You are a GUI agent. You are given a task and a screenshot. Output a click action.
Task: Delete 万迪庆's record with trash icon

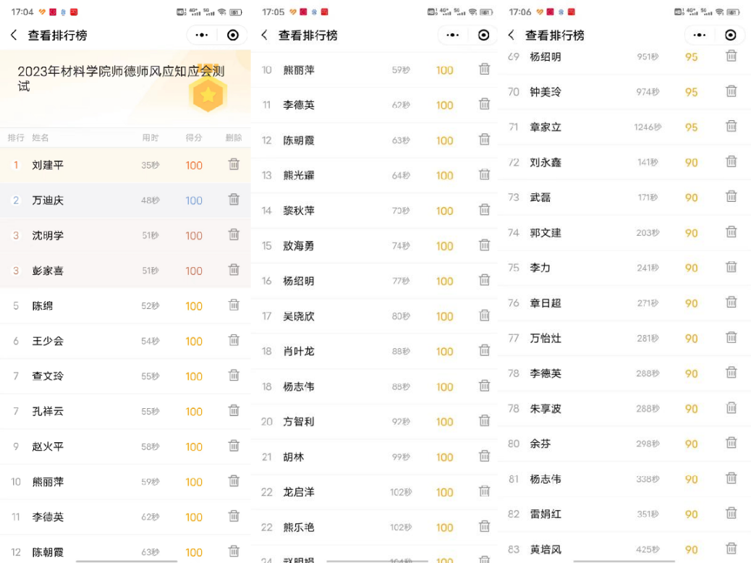pos(234,199)
